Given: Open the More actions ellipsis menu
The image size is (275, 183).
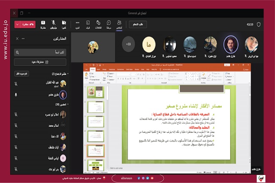Looking at the screenshot, I should [x=77, y=24].
